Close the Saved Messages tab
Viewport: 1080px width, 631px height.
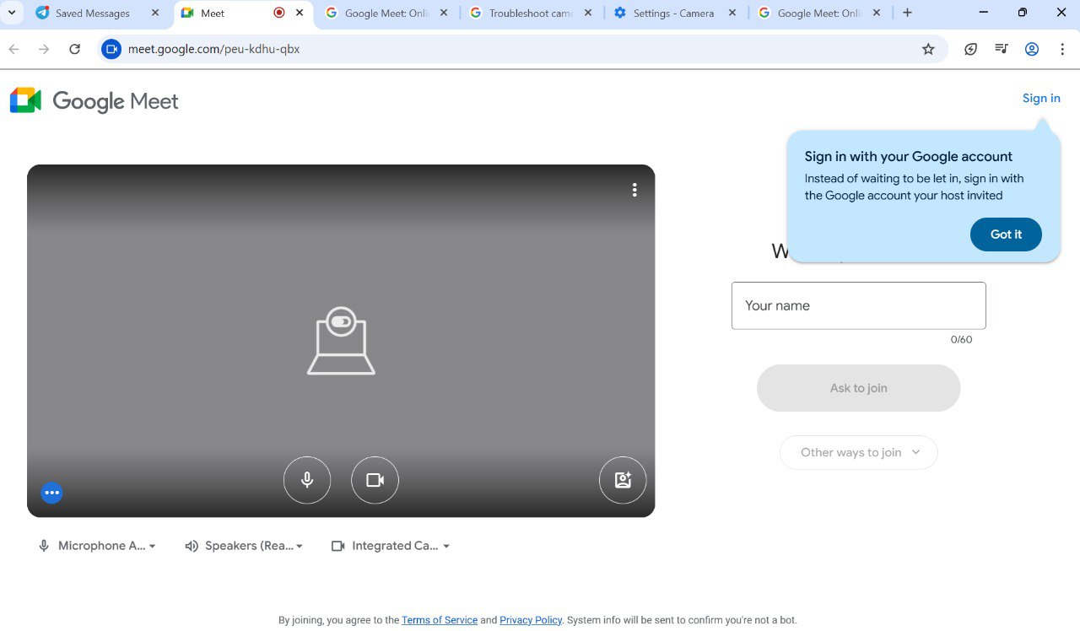tap(155, 13)
